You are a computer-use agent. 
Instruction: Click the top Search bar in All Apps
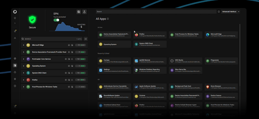(x=156, y=12)
